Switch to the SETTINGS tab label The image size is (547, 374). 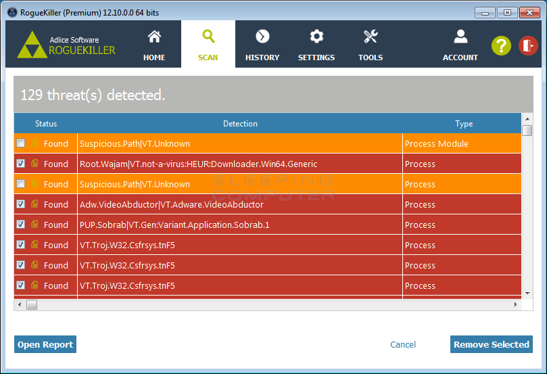pyautogui.click(x=316, y=57)
